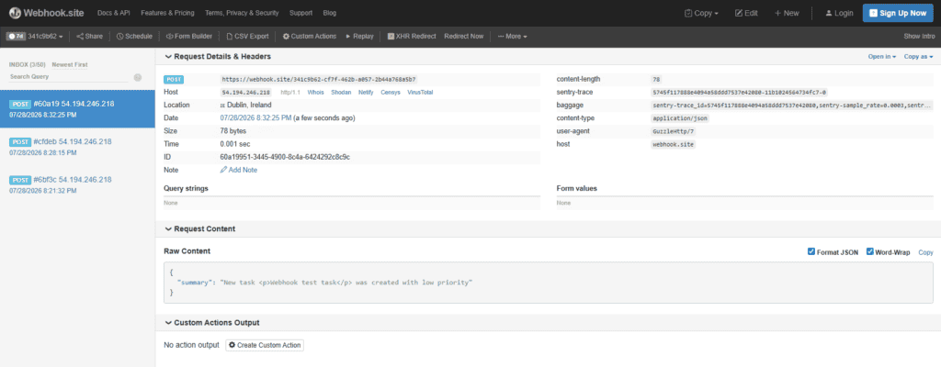Select request #cfdeb in the inbox

click(x=77, y=147)
